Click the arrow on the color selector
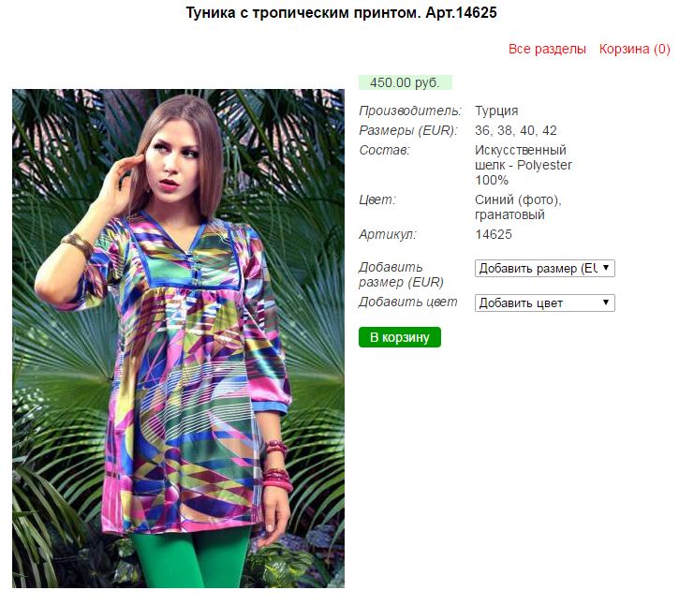Screen dimensions: 679x605 606,302
